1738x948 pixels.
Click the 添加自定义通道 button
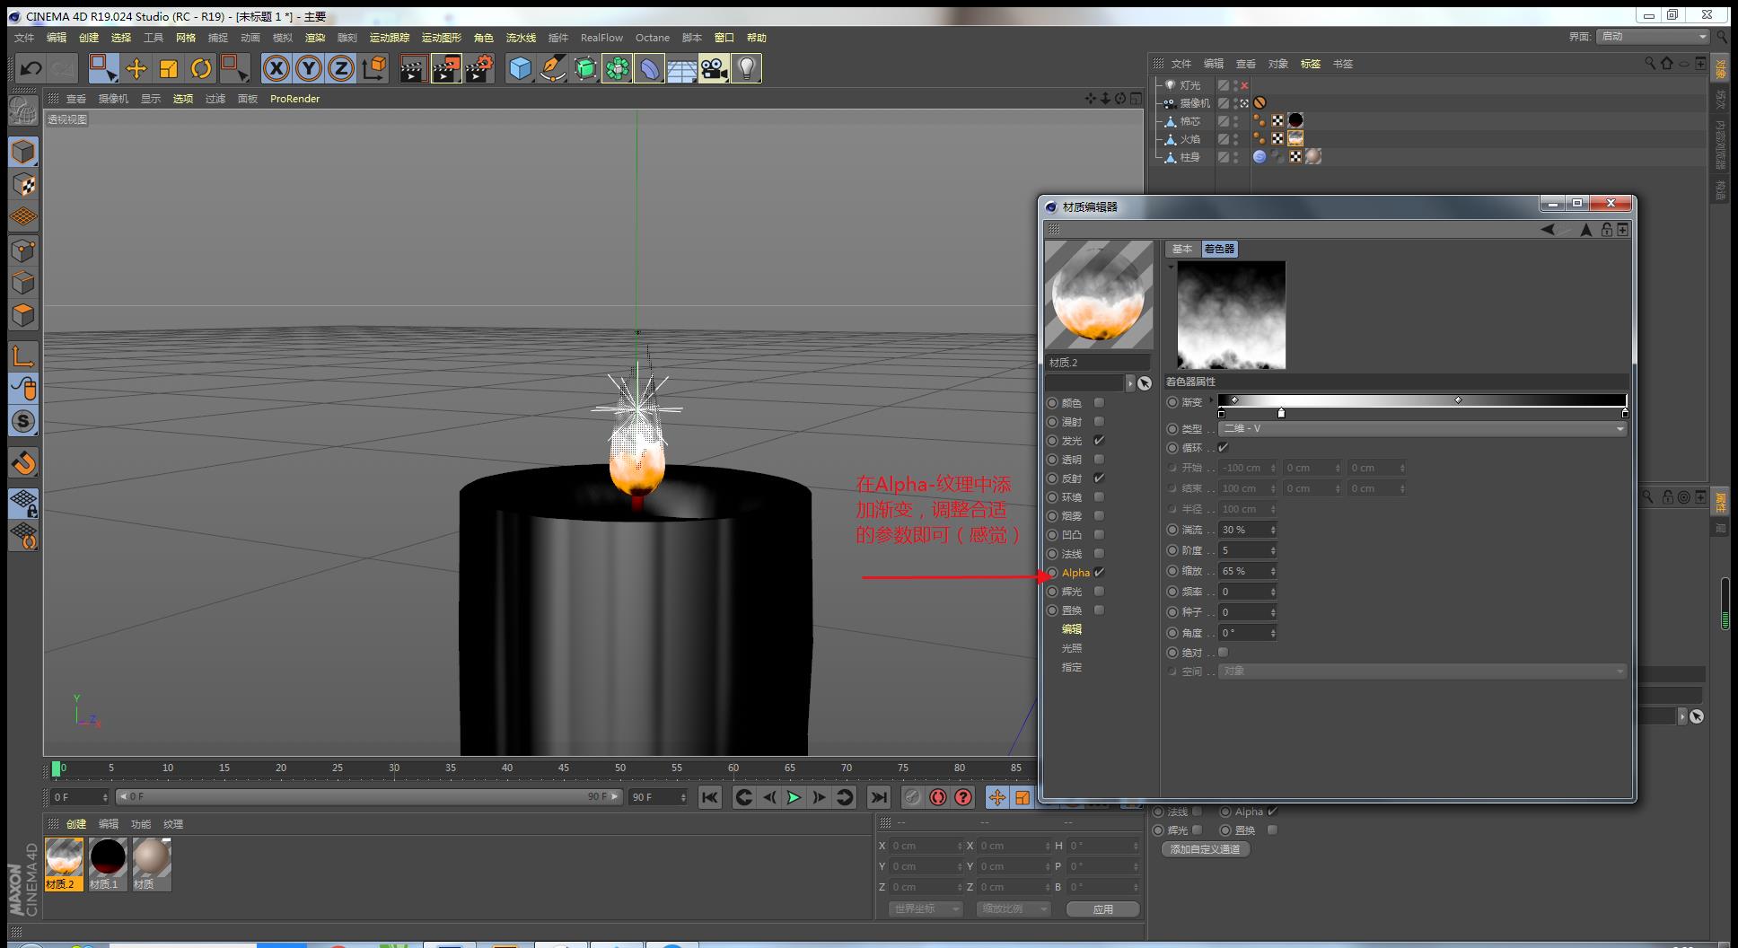1206,849
